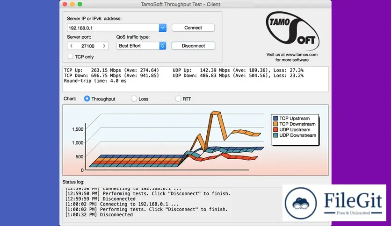Click the Round-trip time 4.0 ms line
Screen dimensions: 391x226
[x=95, y=81]
